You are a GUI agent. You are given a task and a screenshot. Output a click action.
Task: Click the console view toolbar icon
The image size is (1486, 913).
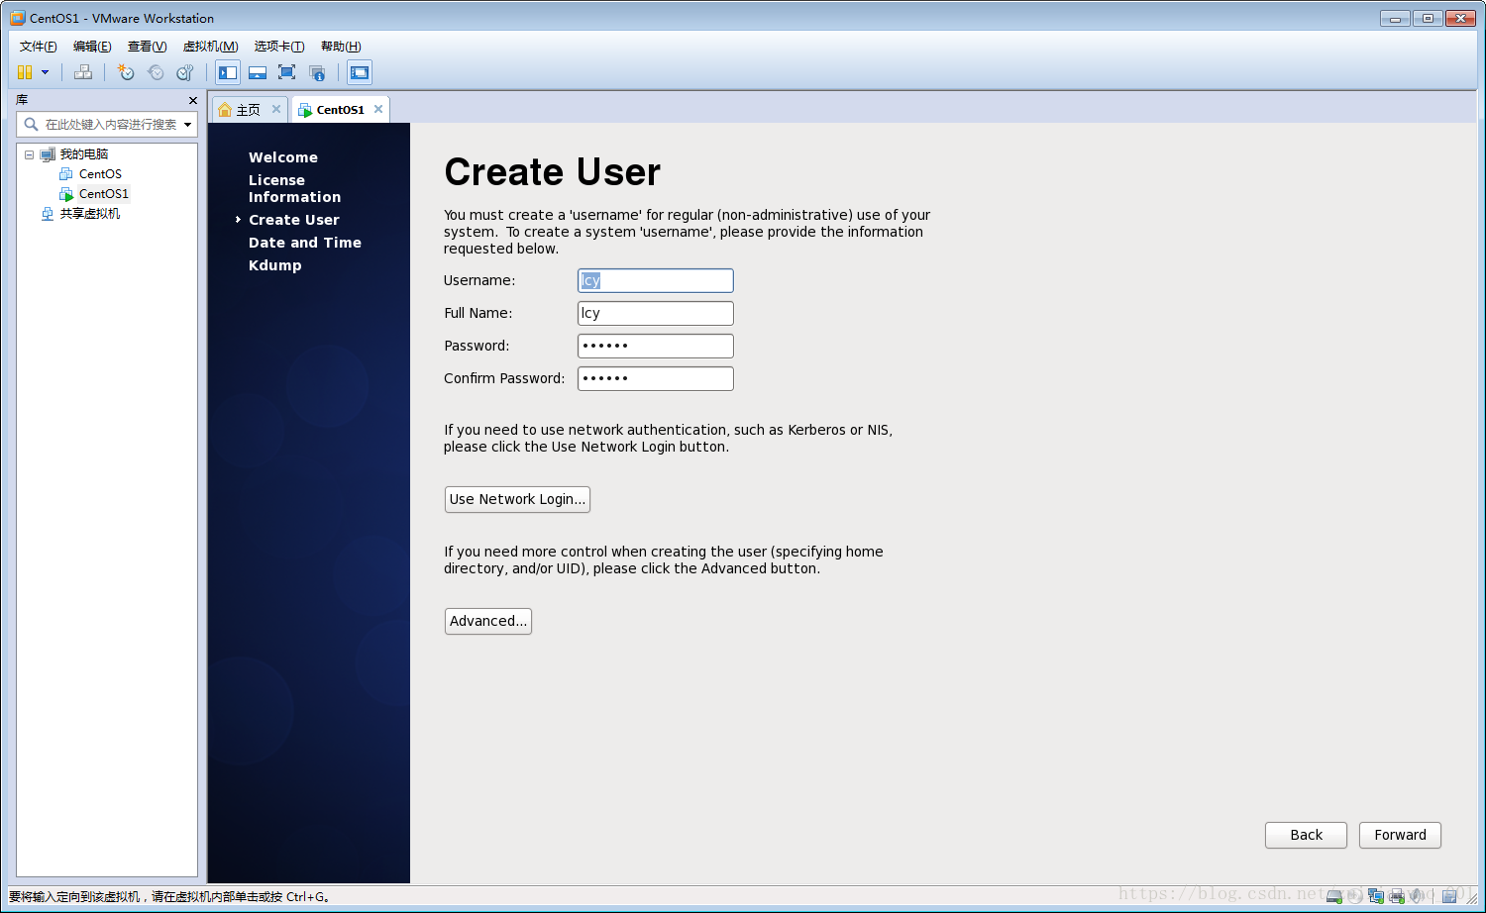[360, 72]
